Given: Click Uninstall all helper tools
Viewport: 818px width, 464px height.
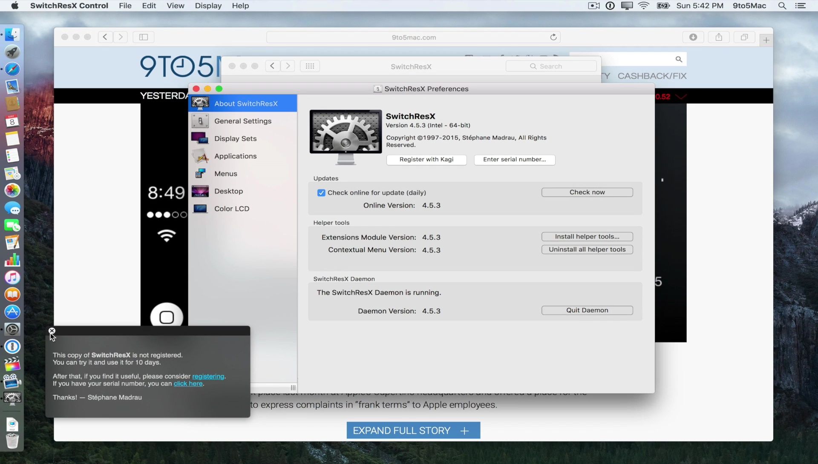Looking at the screenshot, I should tap(587, 249).
